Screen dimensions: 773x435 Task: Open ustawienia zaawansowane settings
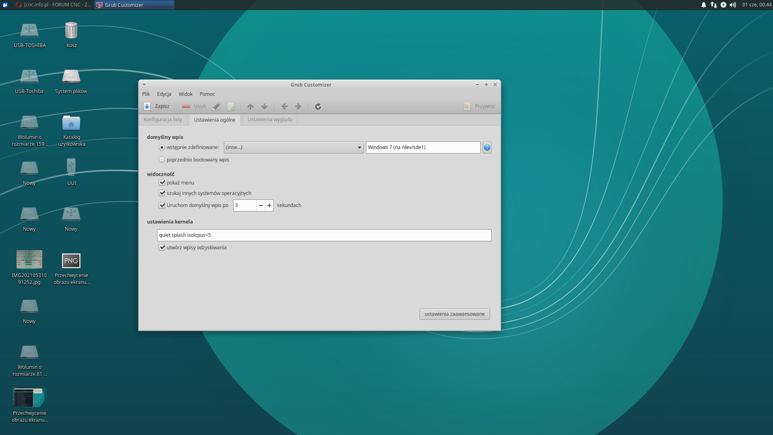click(x=455, y=314)
